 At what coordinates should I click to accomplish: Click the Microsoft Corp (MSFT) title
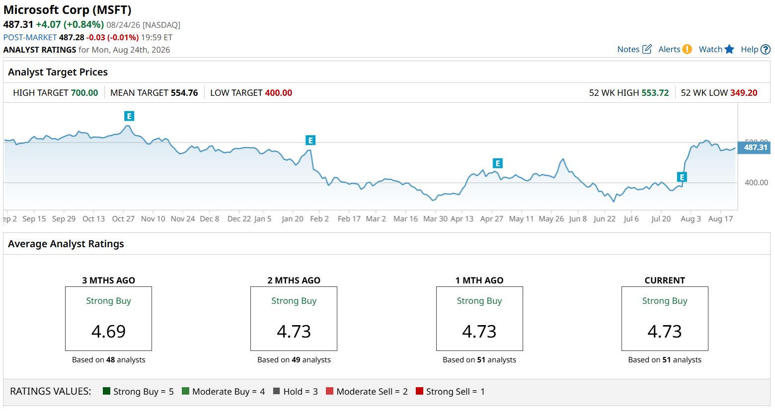pyautogui.click(x=68, y=10)
